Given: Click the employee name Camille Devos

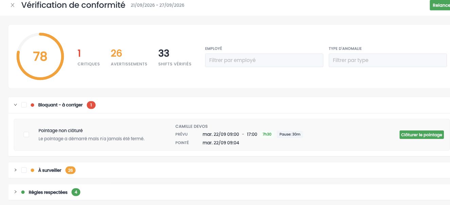Looking at the screenshot, I should (x=192, y=126).
